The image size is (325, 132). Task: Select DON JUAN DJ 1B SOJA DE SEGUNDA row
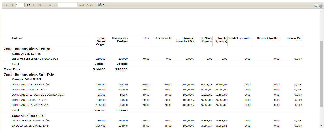coord(39,95)
